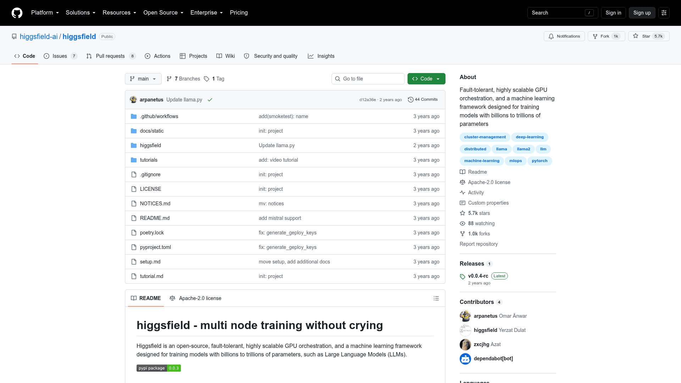
Task: Click the Pricing nav link
Action: click(239, 13)
